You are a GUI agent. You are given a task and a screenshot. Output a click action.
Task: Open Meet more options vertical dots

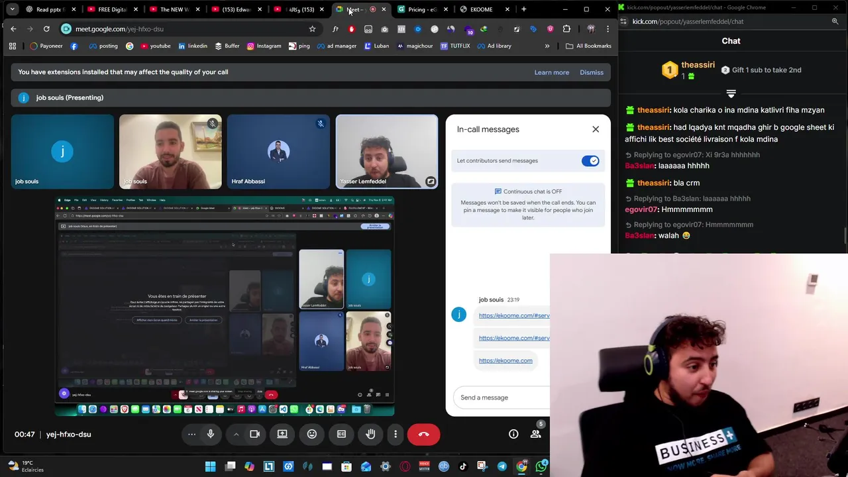click(396, 434)
